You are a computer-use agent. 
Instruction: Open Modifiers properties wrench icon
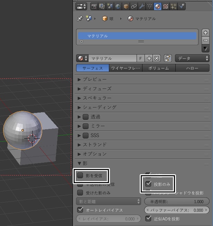pos(142,6)
